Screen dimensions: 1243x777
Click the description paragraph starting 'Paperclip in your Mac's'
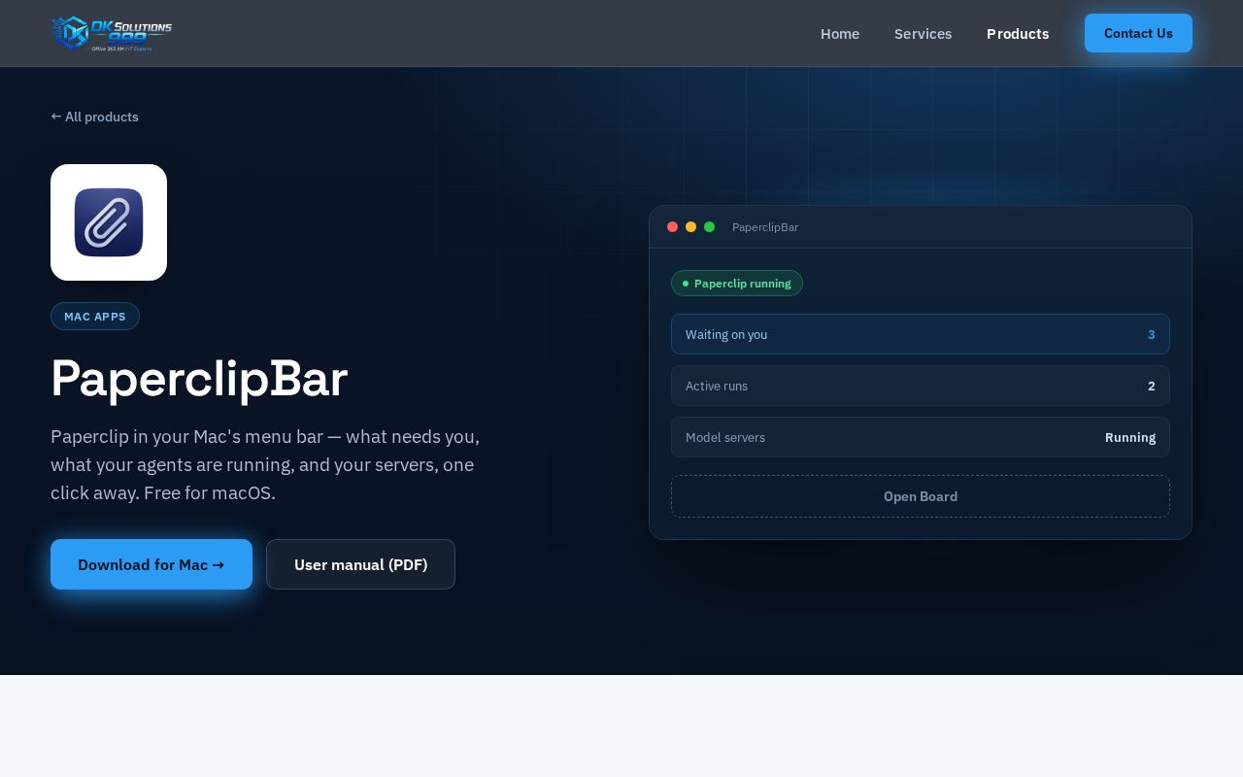265,464
